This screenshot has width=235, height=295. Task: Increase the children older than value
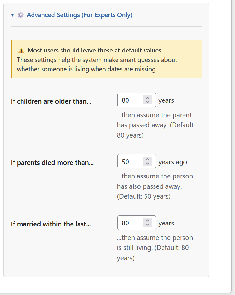point(147,98)
